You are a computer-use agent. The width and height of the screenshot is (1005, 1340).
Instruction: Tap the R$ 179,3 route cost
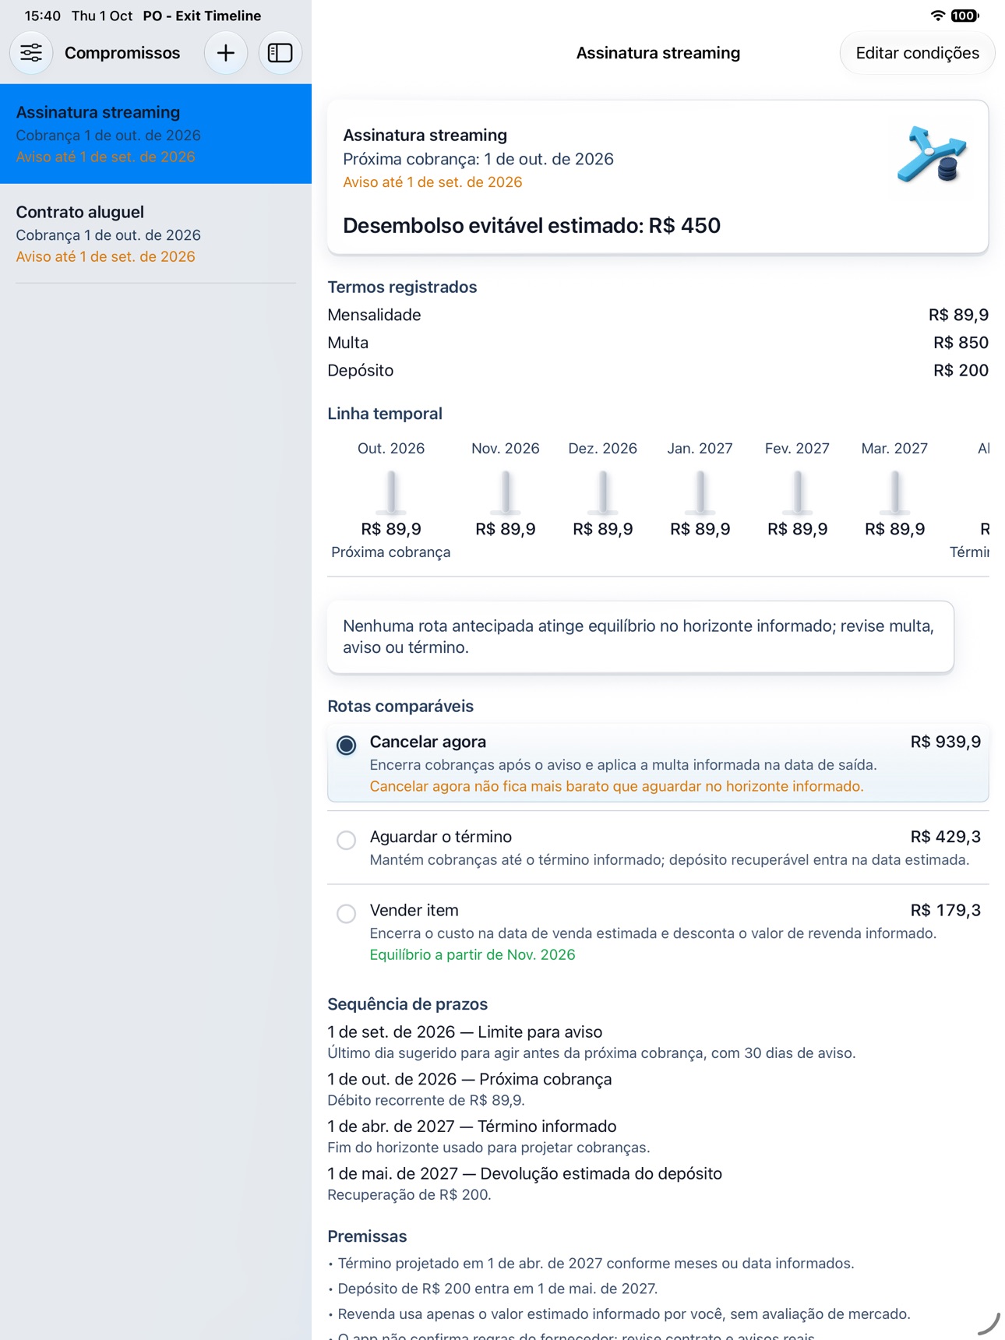coord(945,910)
